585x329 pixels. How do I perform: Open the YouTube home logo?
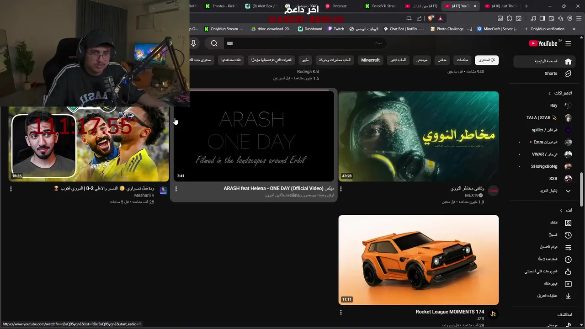543,43
